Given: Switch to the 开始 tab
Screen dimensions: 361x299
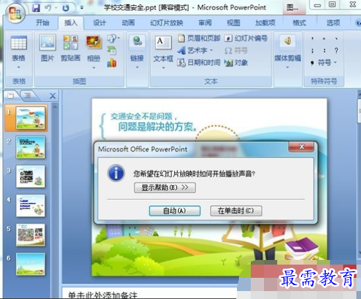Looking at the screenshot, I should 43,22.
